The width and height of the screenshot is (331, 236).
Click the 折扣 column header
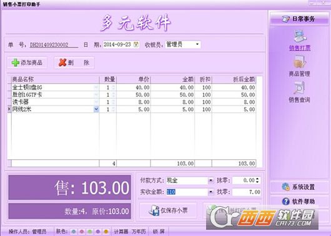(203, 79)
